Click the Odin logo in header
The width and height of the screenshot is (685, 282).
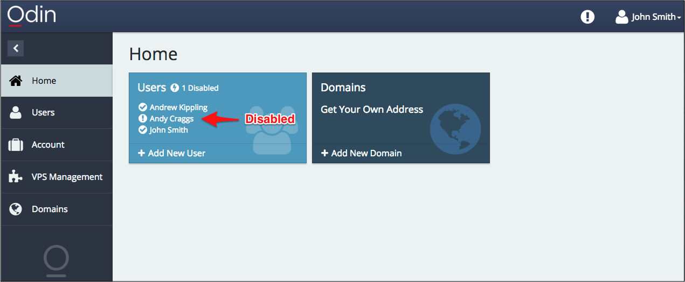pyautogui.click(x=31, y=15)
